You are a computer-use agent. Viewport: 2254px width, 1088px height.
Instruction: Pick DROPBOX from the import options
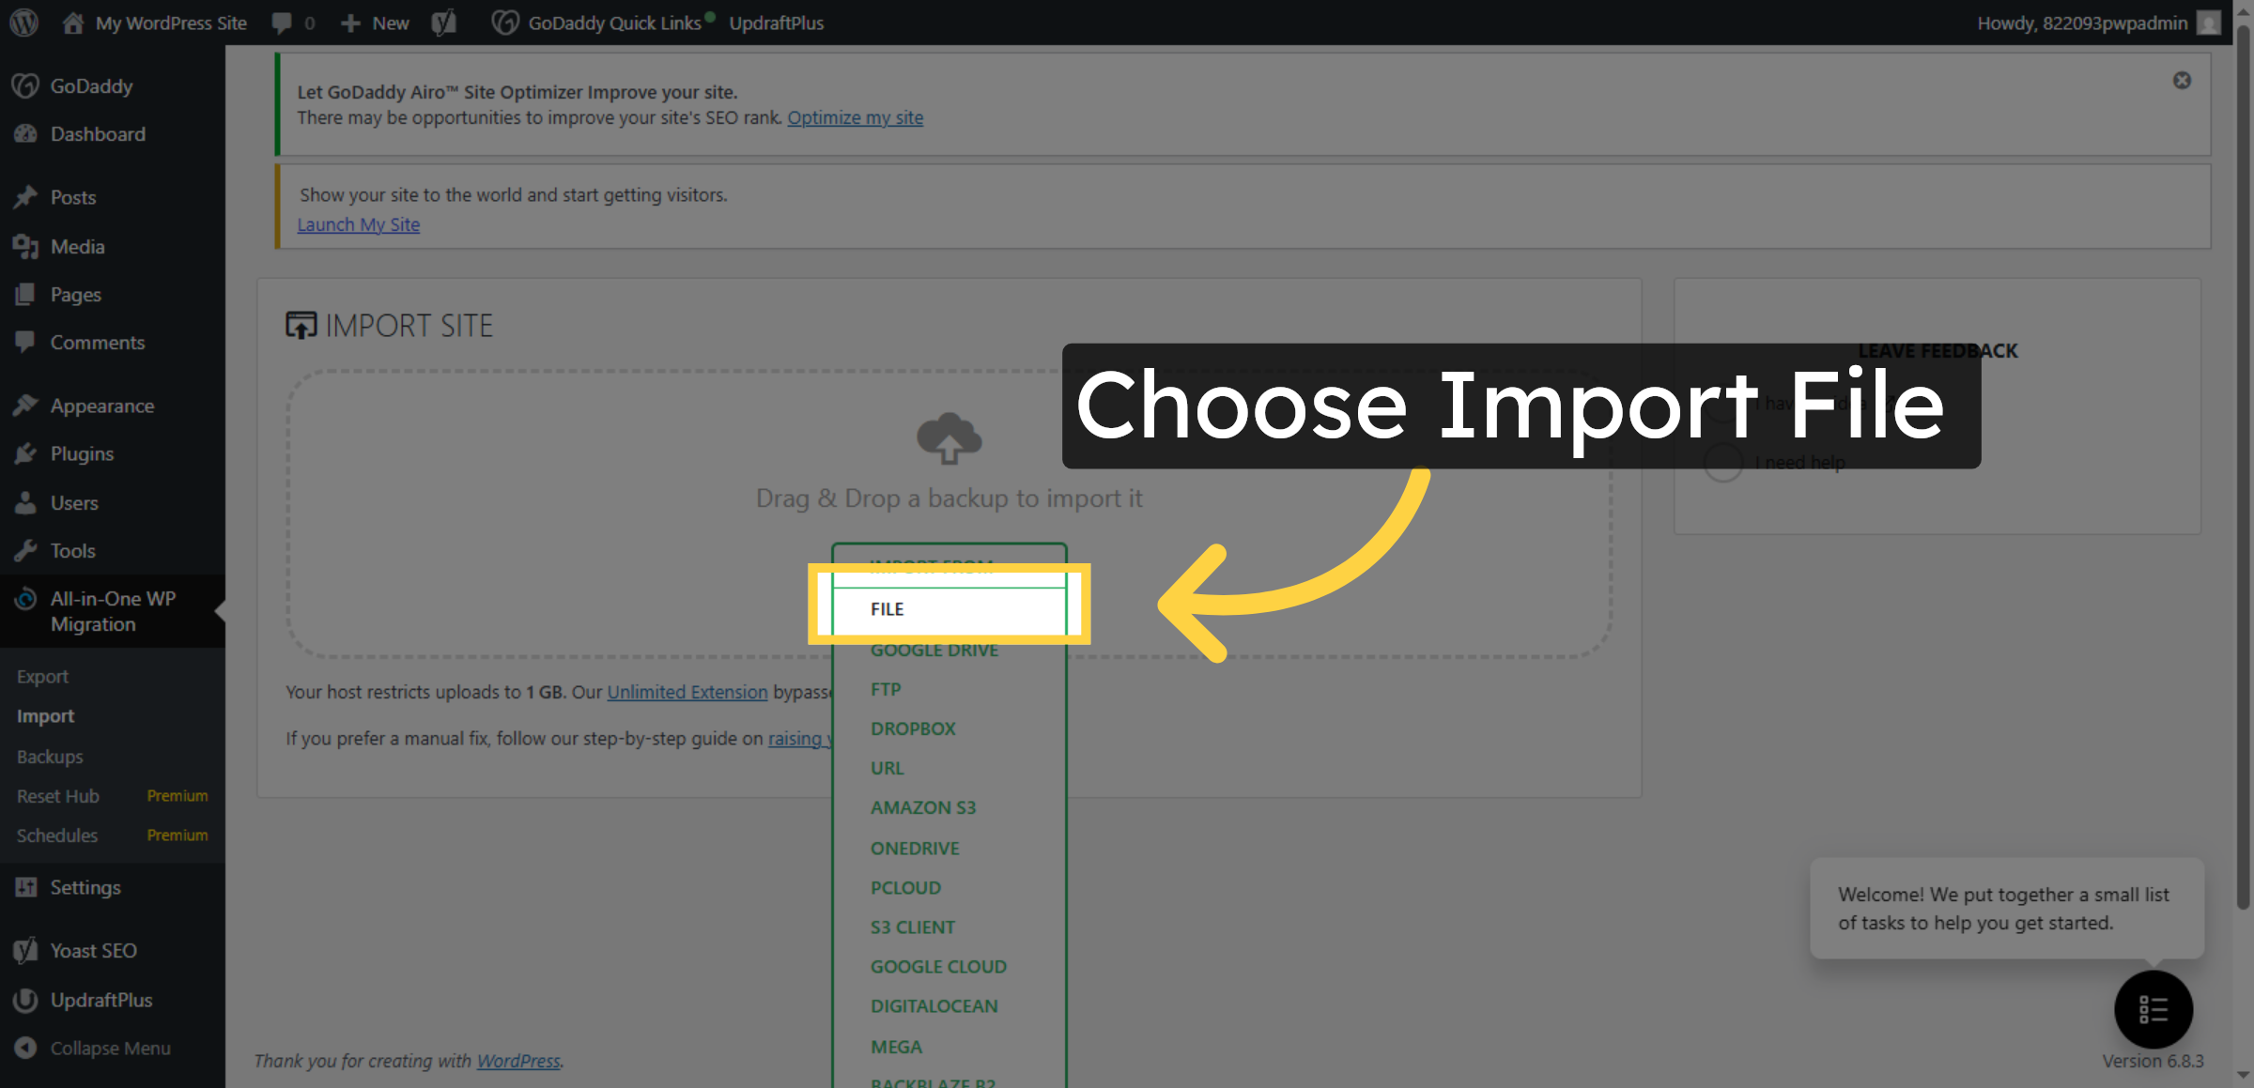913,728
